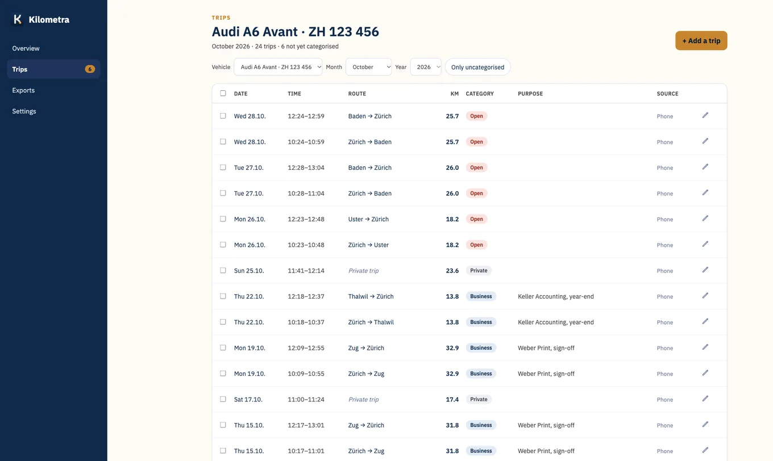Image resolution: width=773 pixels, height=461 pixels.
Task: Edit the Wed 28.10. 12:24–12:59 Baden → Zürich trip
Action: click(x=705, y=115)
